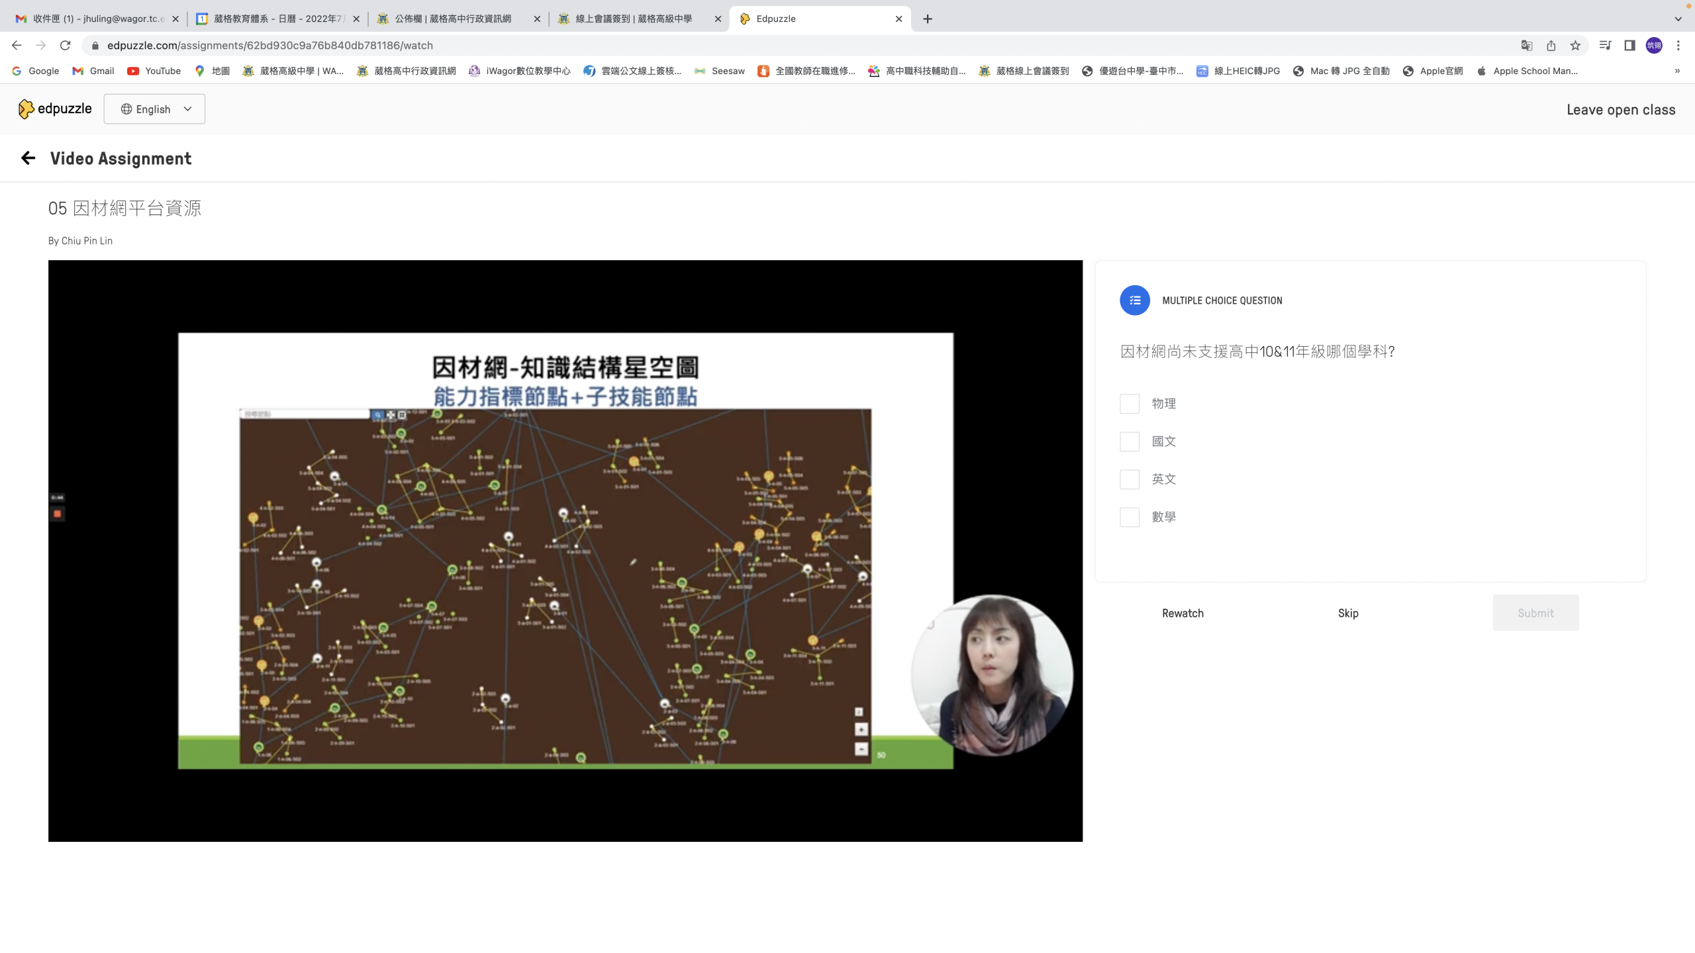
Task: Click the browser reload button
Action: [65, 46]
